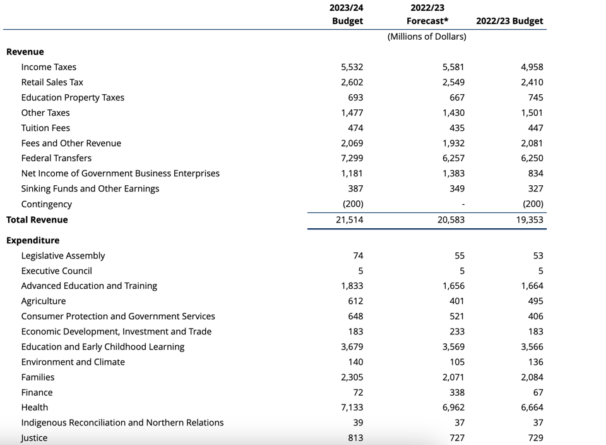Select Income Taxes forecast value 5,581
Image resolution: width=606 pixels, height=445 pixels.
coord(453,67)
